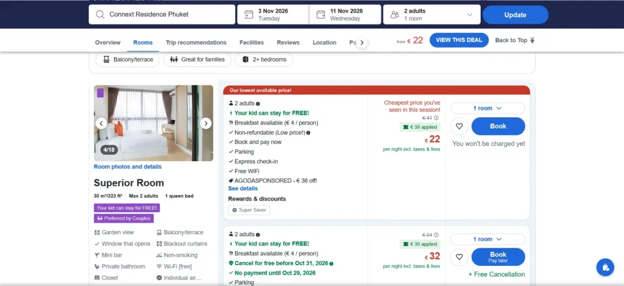This screenshot has width=624, height=286.
Task: Click the Update search button
Action: click(516, 15)
